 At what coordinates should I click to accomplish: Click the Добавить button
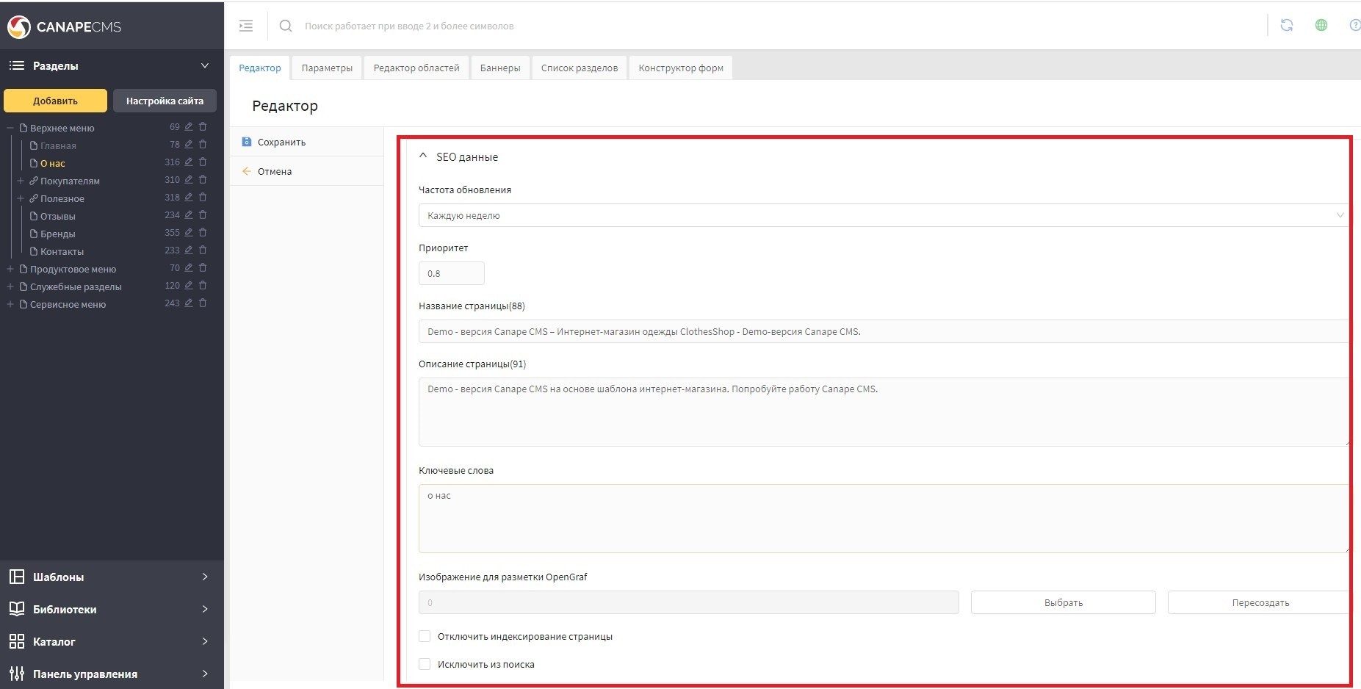55,101
